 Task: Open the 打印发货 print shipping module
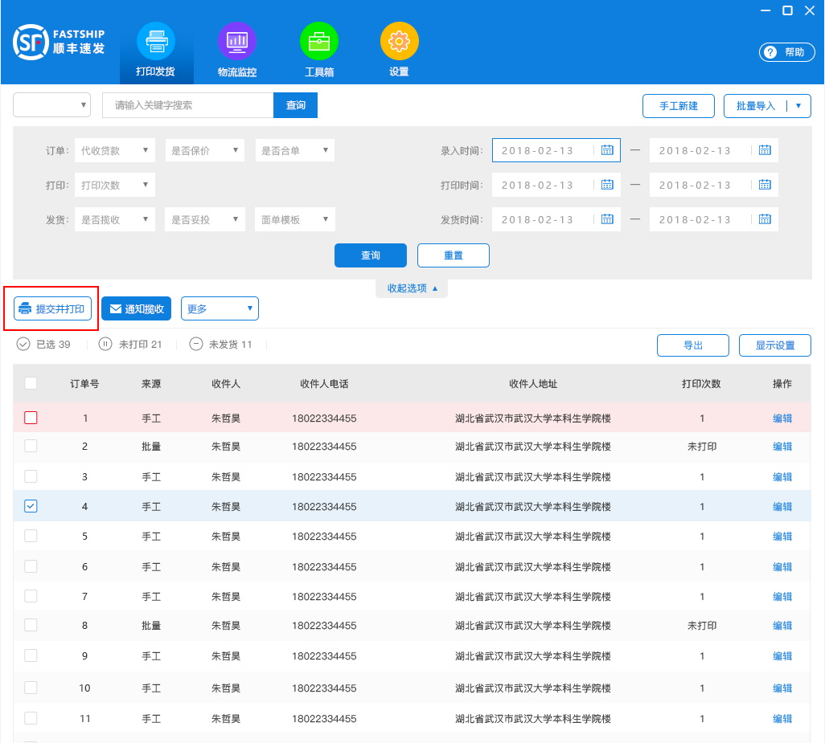[x=156, y=50]
